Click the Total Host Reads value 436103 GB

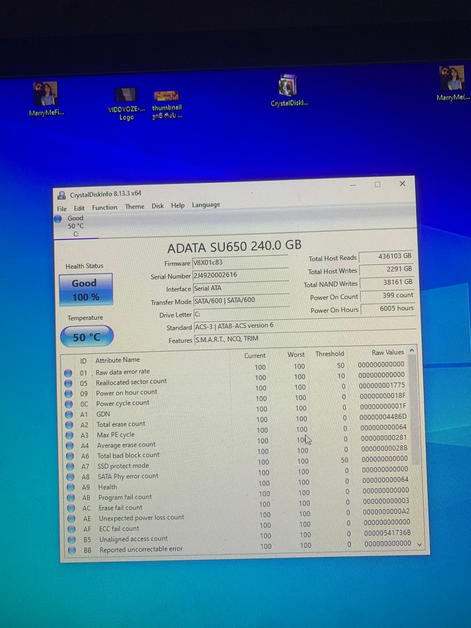click(x=386, y=256)
